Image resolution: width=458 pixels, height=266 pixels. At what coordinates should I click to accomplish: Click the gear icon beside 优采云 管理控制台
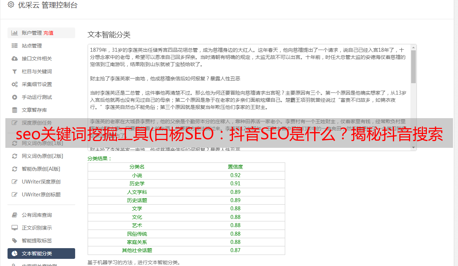pyautogui.click(x=11, y=5)
